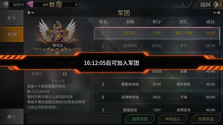Screen dimensions: 223x125
Task: Click the 申请加入 button
Action: tap(173, 119)
